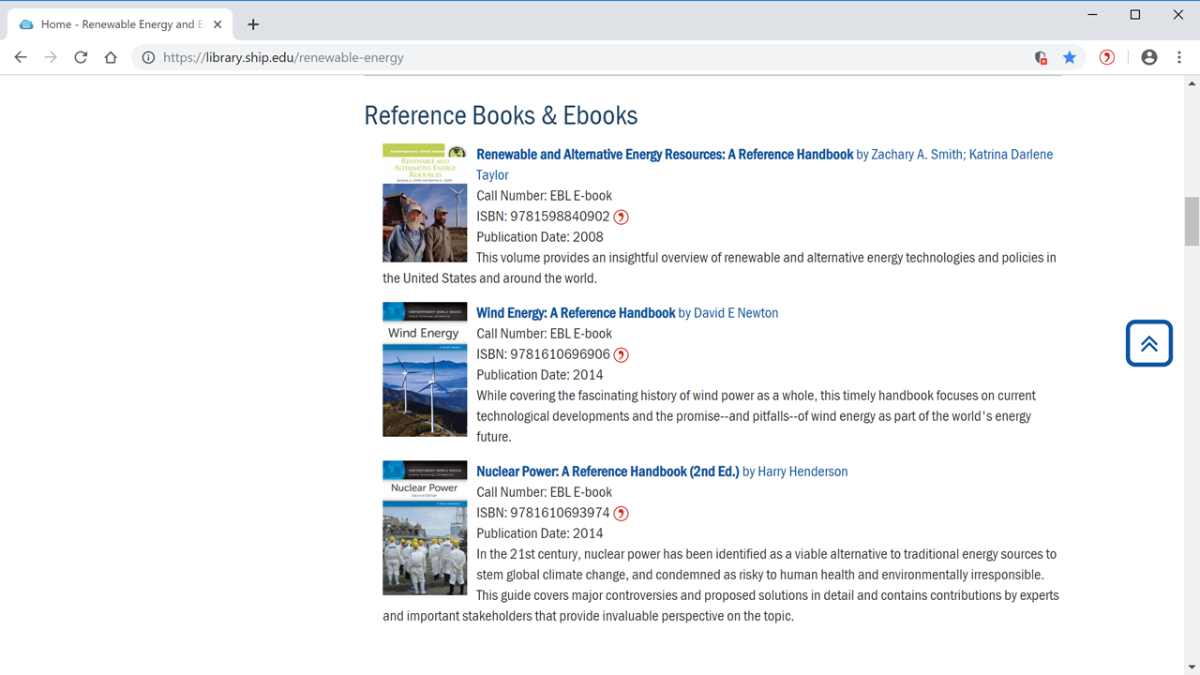The image size is (1200, 675).
Task: Reload the current page
Action: click(81, 57)
